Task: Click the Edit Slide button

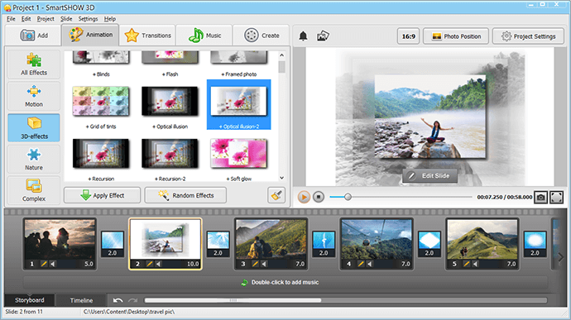Action: click(x=429, y=176)
